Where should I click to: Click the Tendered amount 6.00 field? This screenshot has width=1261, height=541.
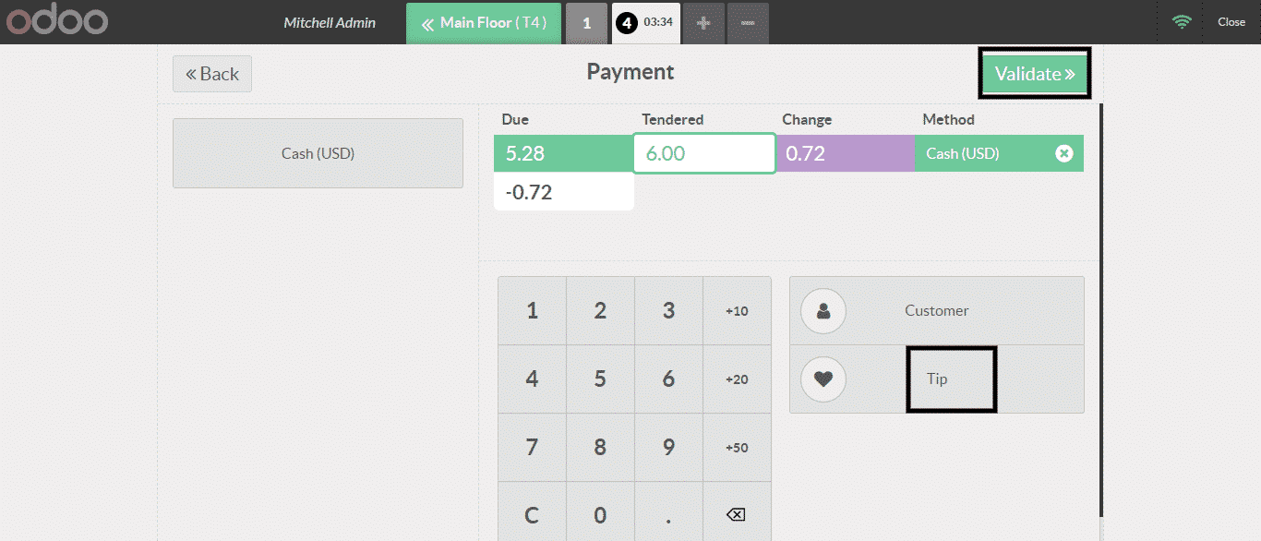point(703,154)
